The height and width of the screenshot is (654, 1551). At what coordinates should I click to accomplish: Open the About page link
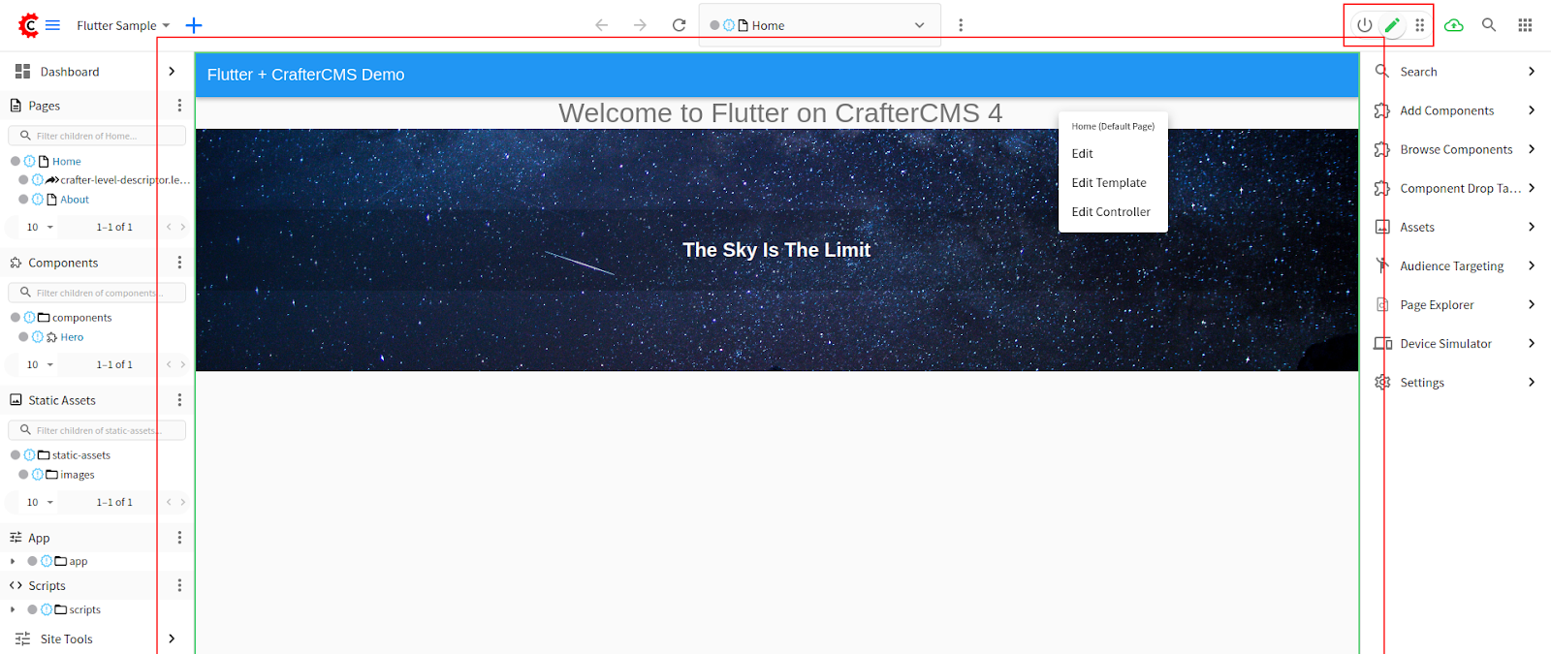point(75,200)
